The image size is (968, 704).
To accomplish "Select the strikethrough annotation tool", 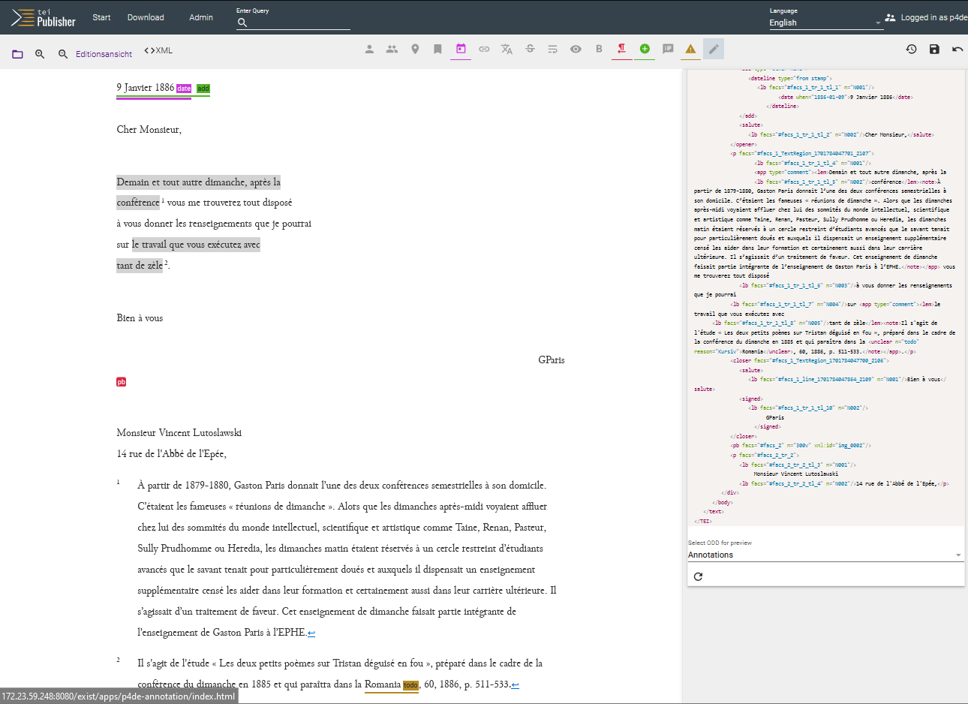I will click(x=530, y=49).
